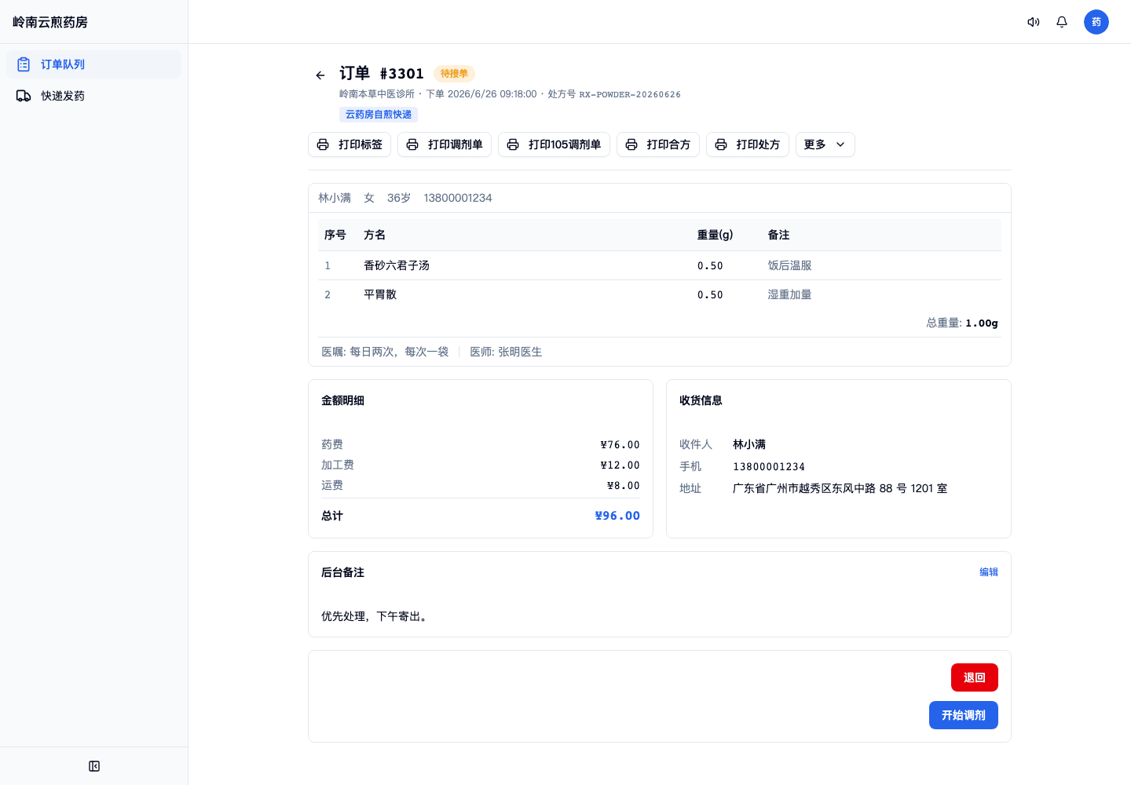This screenshot has height=785, width=1131.
Task: Click the 打印处方 button
Action: (x=748, y=144)
